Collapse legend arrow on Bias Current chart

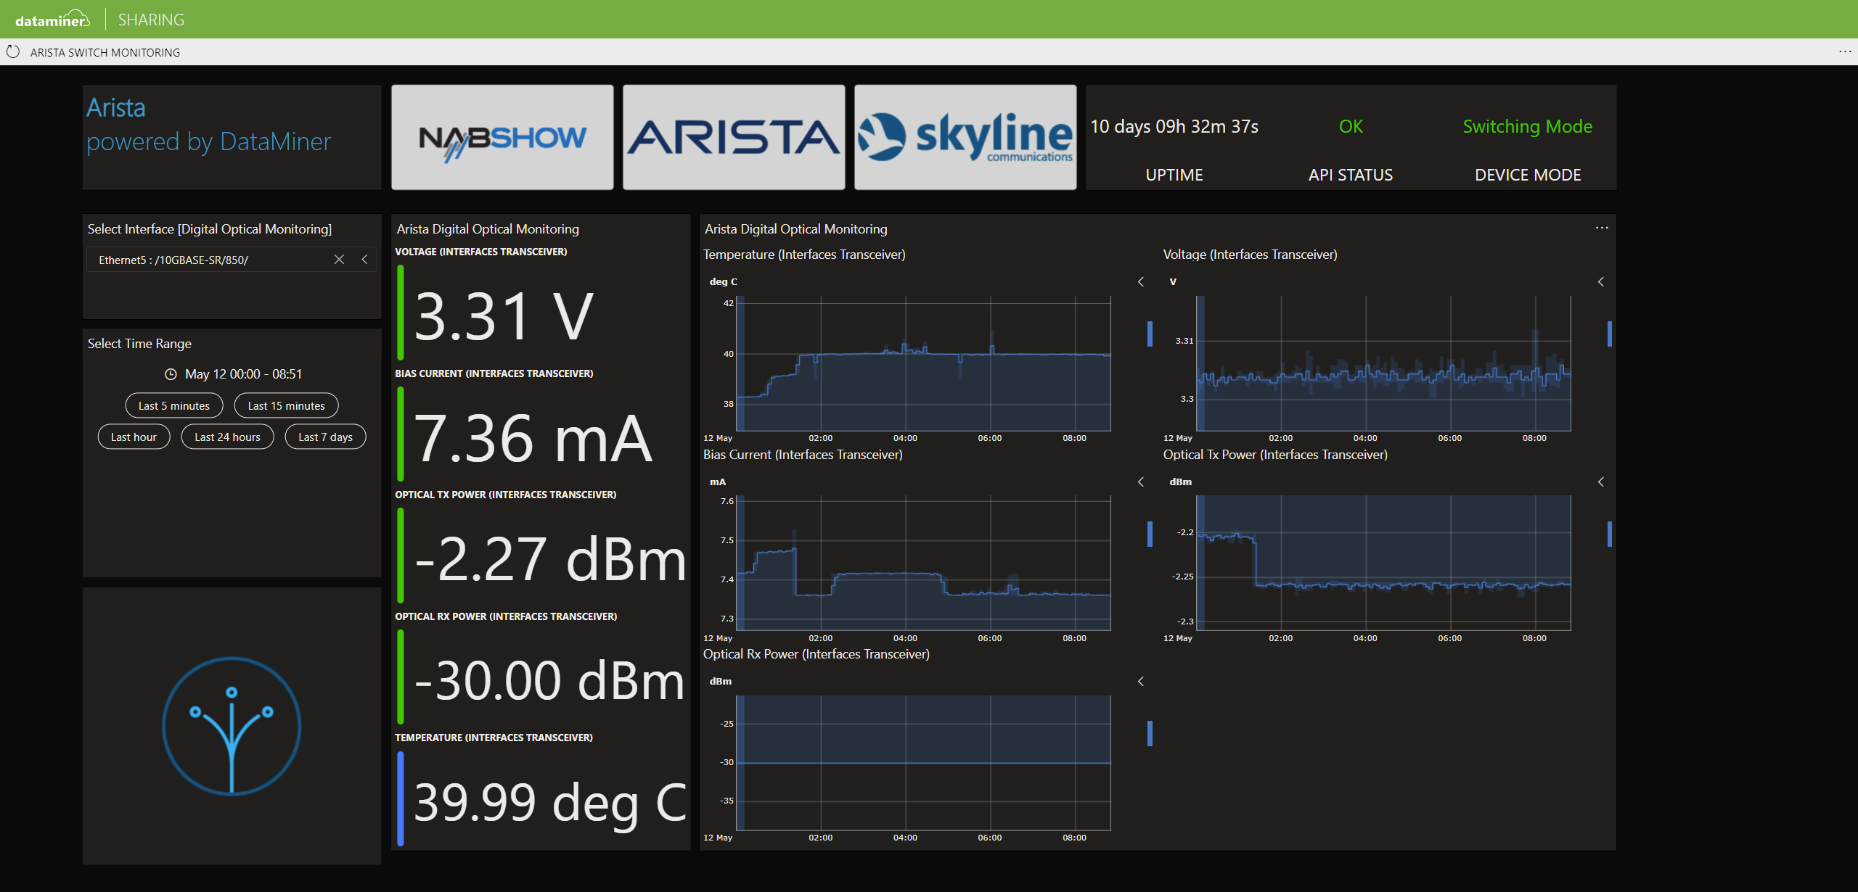click(x=1141, y=482)
